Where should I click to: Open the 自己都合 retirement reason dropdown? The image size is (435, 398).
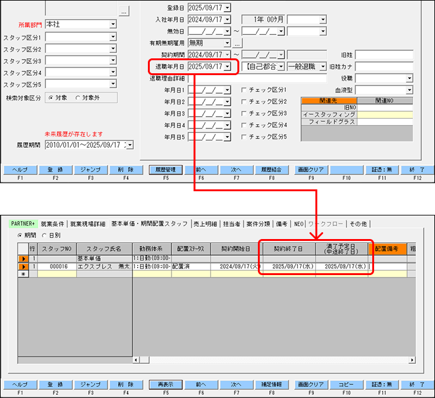[281, 66]
